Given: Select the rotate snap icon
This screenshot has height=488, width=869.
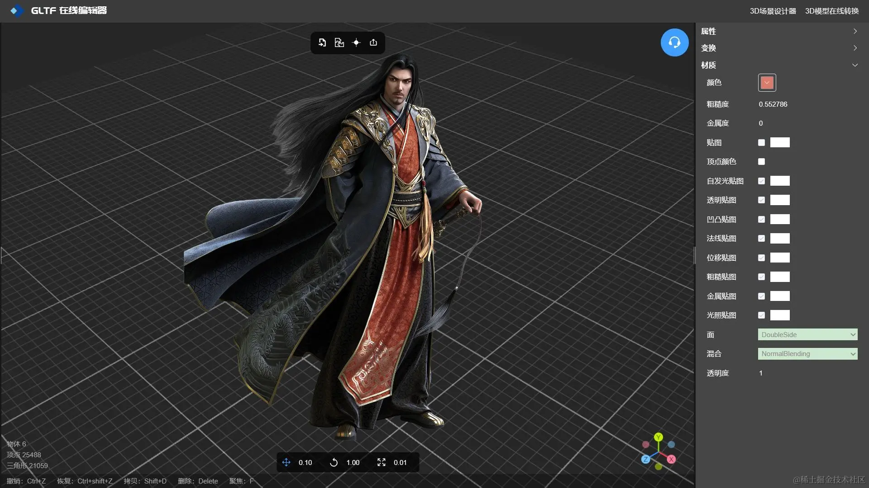Looking at the screenshot, I should click(x=334, y=462).
